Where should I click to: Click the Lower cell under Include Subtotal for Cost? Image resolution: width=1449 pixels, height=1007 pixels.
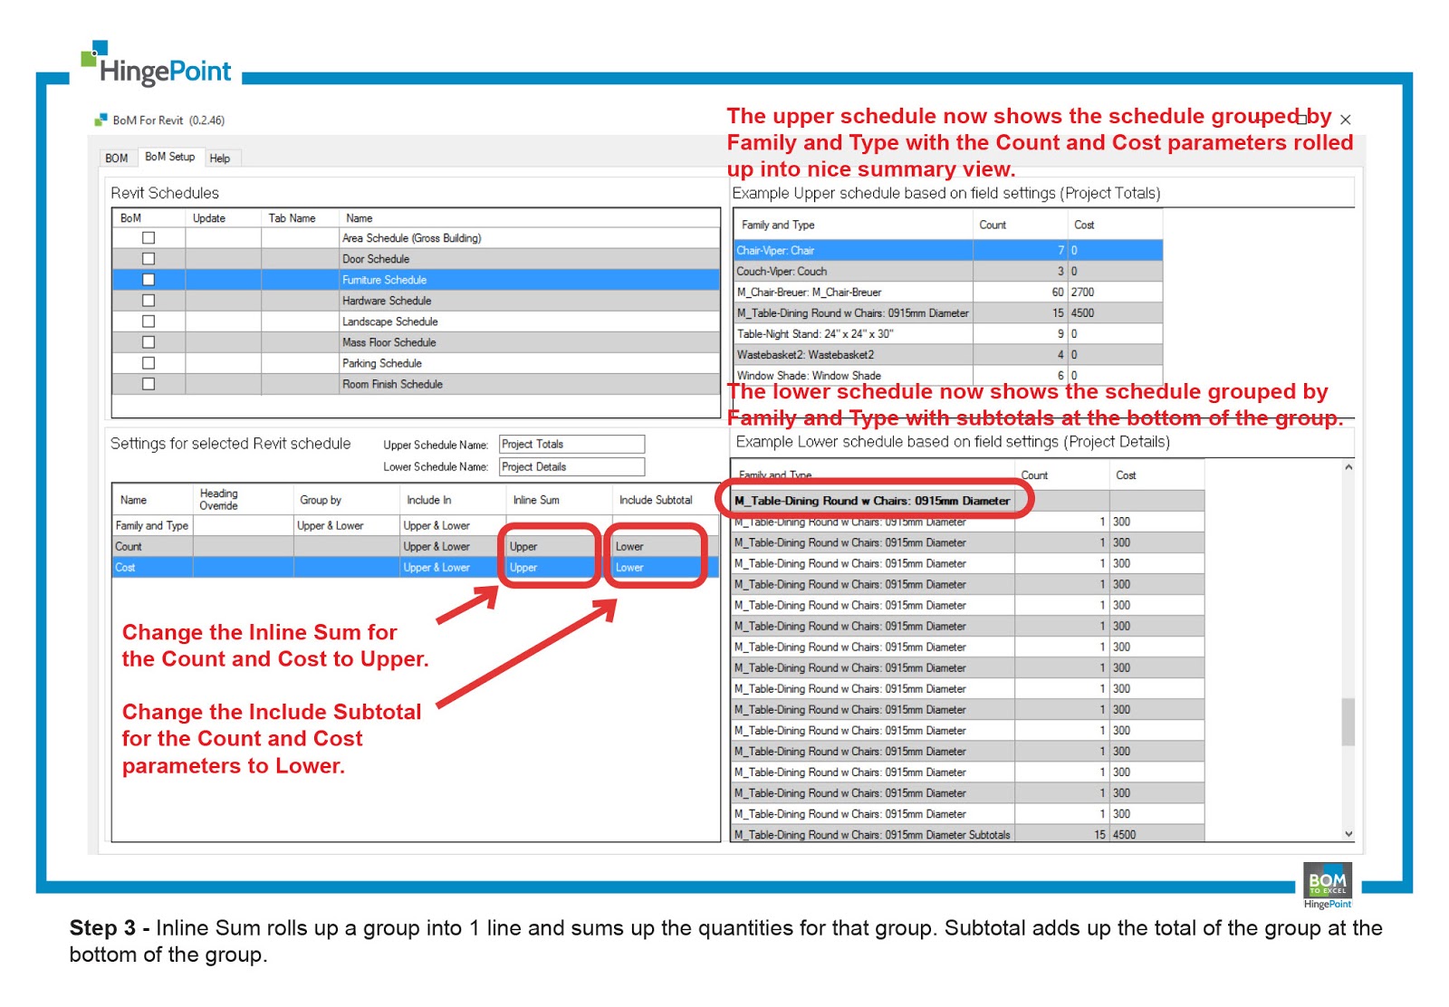click(655, 567)
